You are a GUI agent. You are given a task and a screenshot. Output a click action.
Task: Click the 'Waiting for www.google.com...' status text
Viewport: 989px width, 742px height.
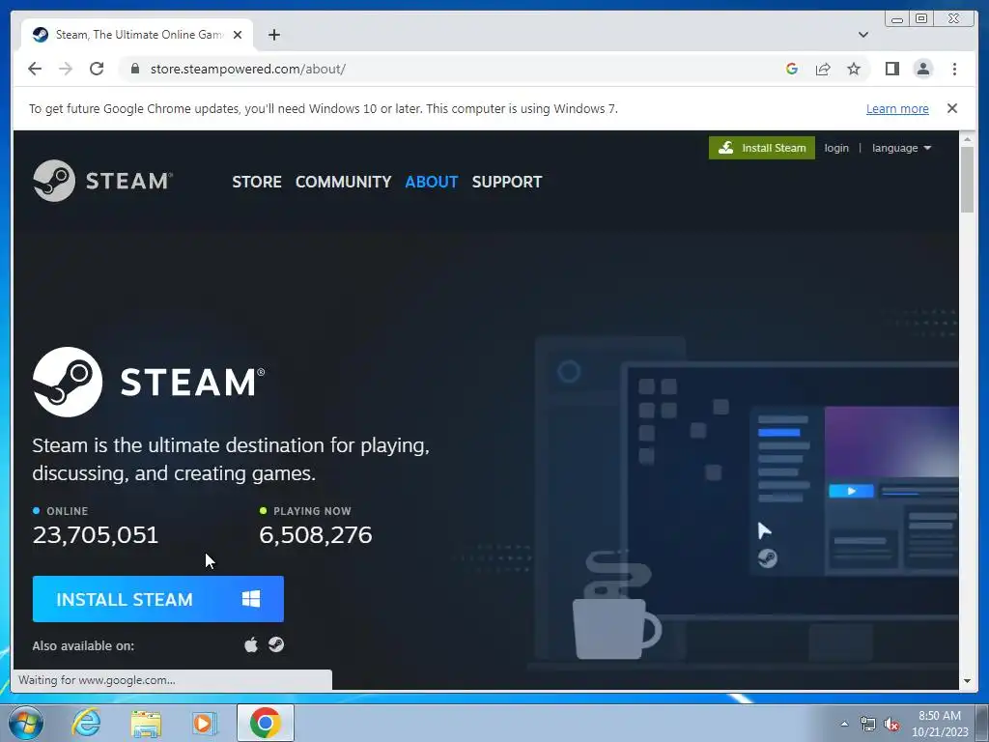97,679
